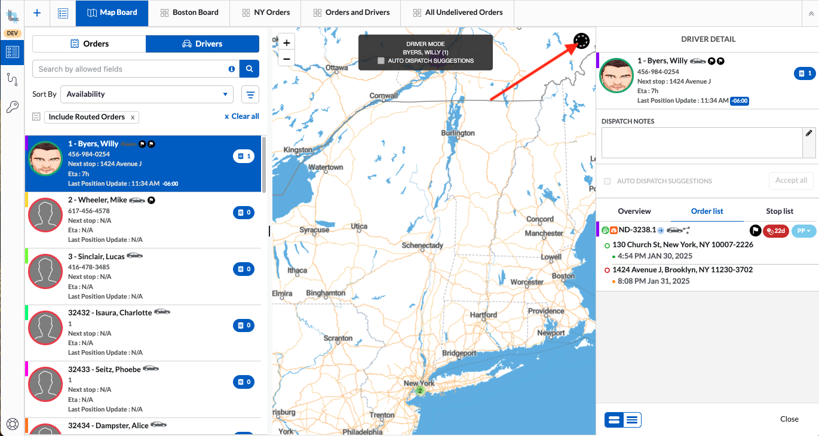Open the dispatch list icon in left sidebar

click(x=12, y=52)
